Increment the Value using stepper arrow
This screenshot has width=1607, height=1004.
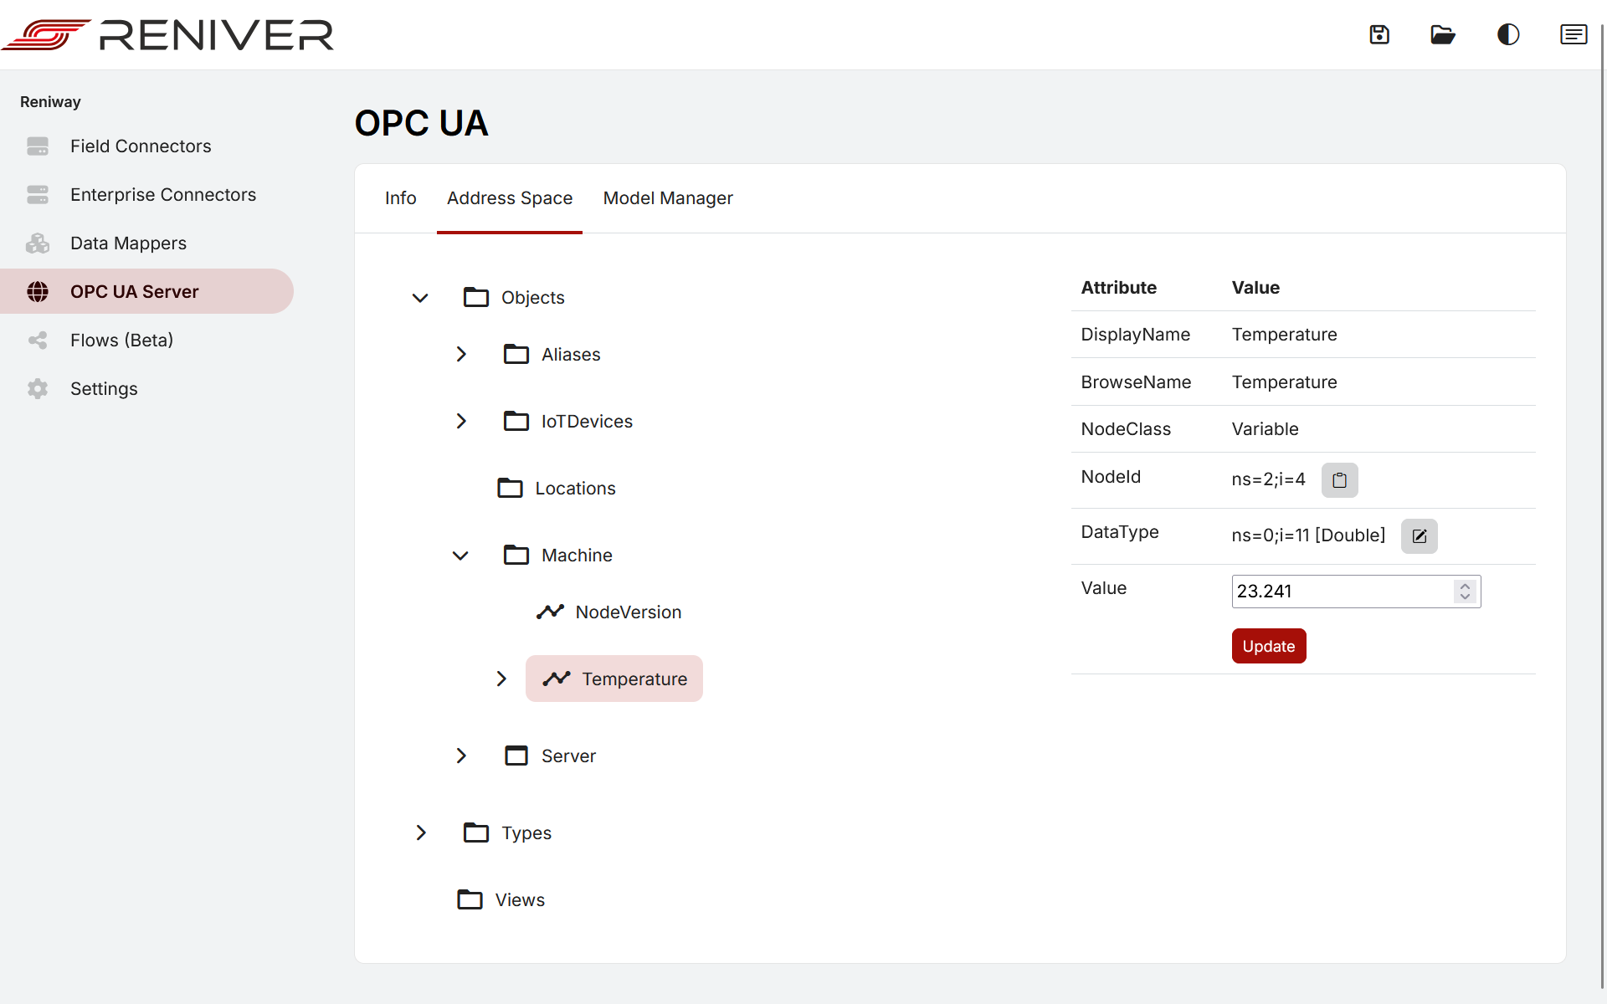pyautogui.click(x=1465, y=587)
